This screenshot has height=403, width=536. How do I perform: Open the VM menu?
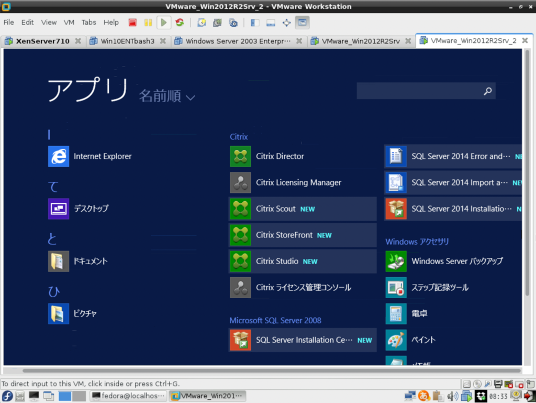coord(69,22)
